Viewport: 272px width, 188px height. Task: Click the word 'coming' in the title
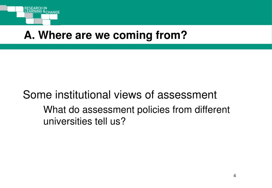[132, 36]
